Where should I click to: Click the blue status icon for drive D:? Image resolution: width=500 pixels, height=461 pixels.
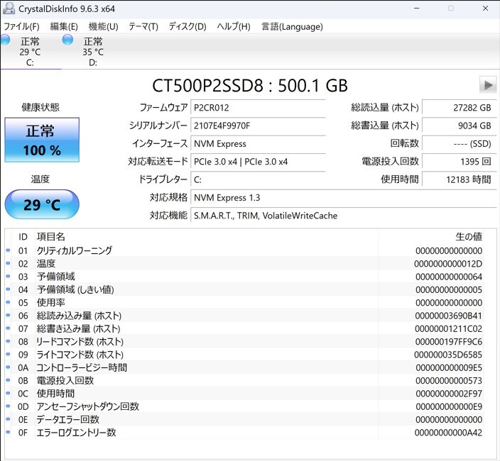pos(67,40)
